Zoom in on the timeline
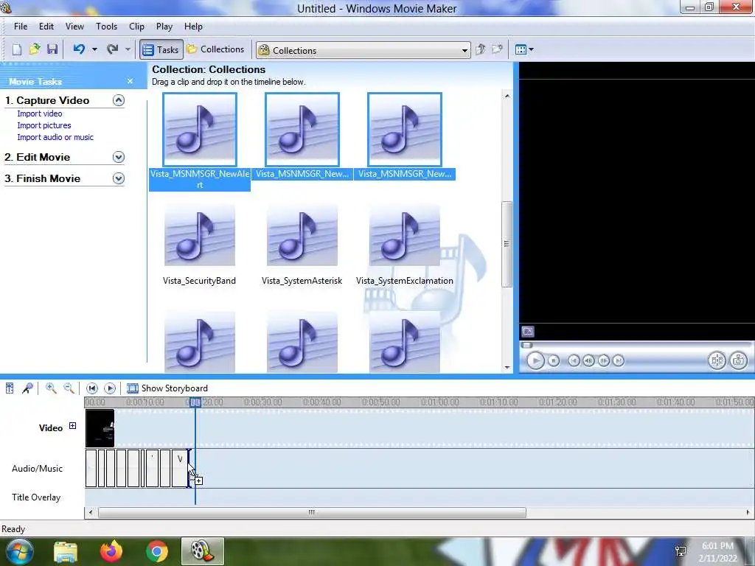The height and width of the screenshot is (566, 755). click(51, 388)
